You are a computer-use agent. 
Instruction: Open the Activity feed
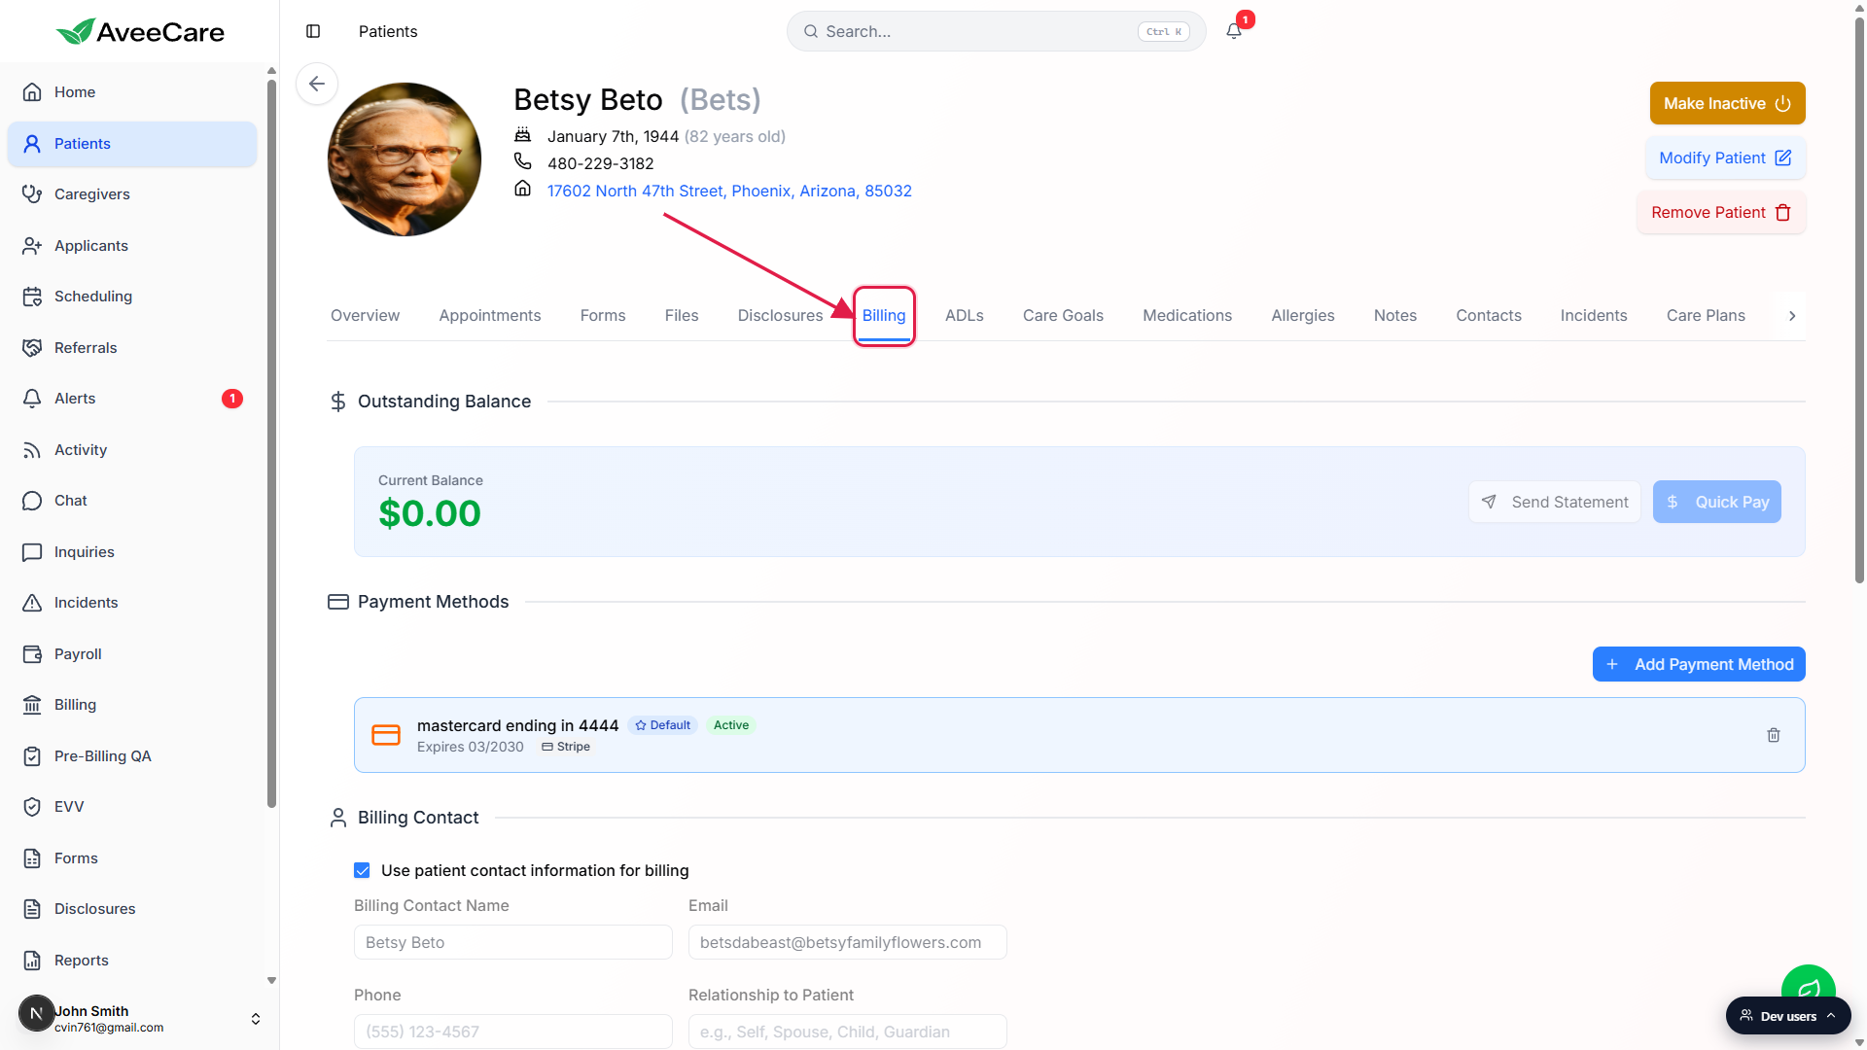click(131, 450)
